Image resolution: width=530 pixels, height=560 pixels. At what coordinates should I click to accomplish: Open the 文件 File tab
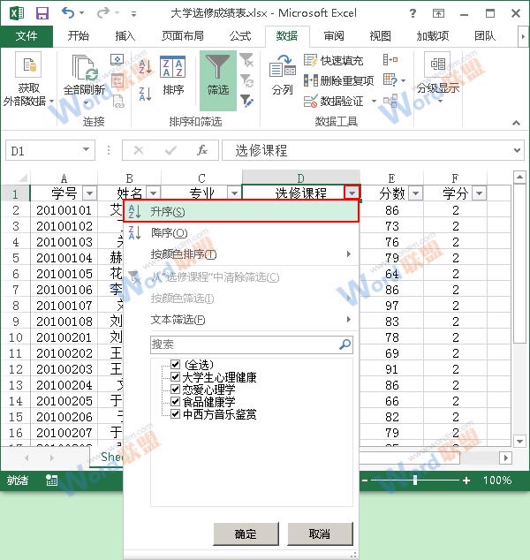tap(26, 36)
